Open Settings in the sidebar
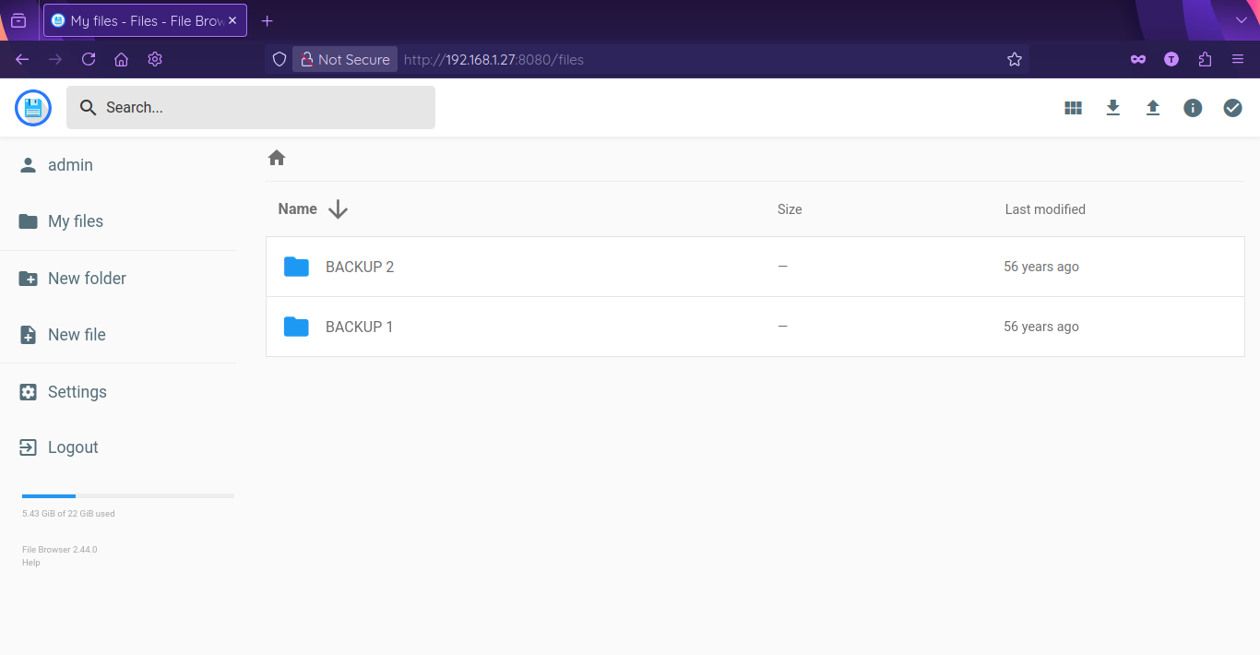The width and height of the screenshot is (1260, 655). tap(77, 392)
